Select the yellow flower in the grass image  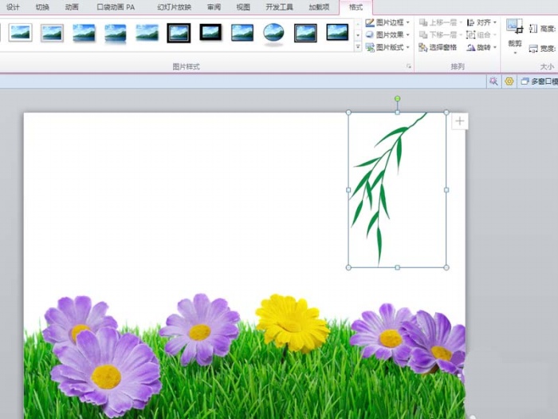click(x=292, y=322)
